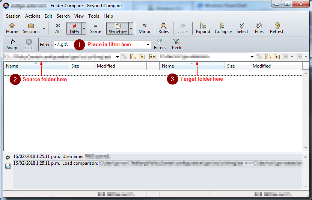Click the file pane scroll up arrow

pos(306,73)
